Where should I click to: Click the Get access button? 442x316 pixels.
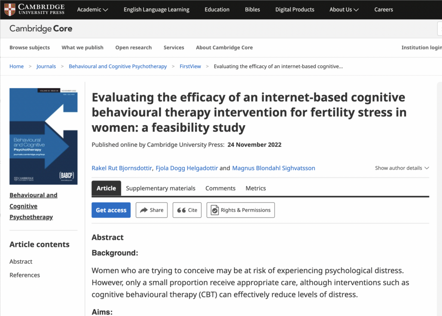(111, 210)
